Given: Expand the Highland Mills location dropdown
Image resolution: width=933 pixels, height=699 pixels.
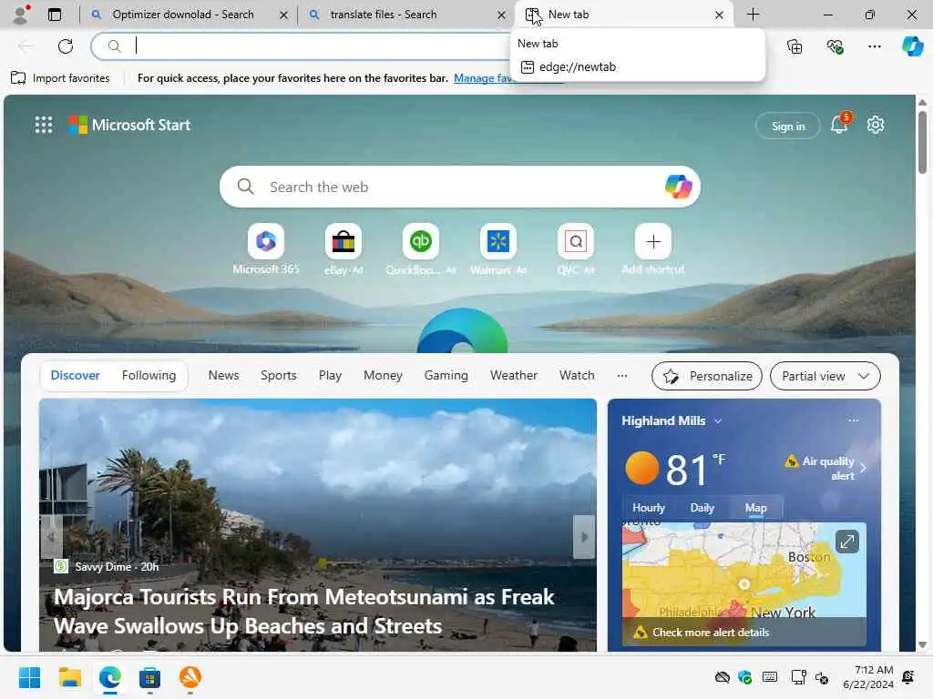Looking at the screenshot, I should [x=718, y=420].
